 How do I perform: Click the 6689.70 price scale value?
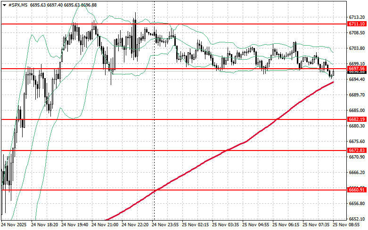tap(357, 95)
